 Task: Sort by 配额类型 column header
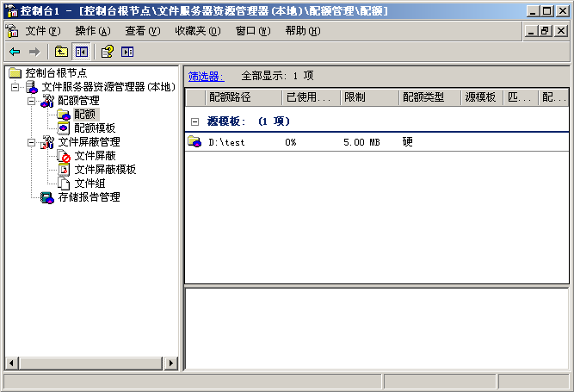[x=429, y=97]
